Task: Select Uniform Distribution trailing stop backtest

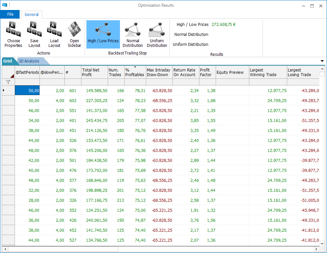Action: (157, 35)
